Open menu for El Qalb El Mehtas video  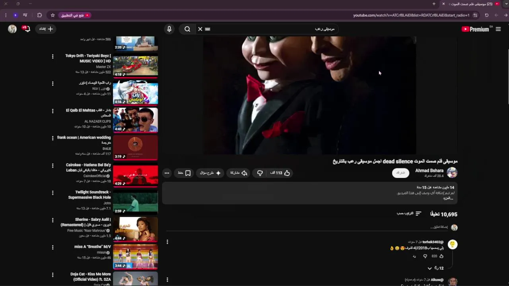pyautogui.click(x=52, y=111)
